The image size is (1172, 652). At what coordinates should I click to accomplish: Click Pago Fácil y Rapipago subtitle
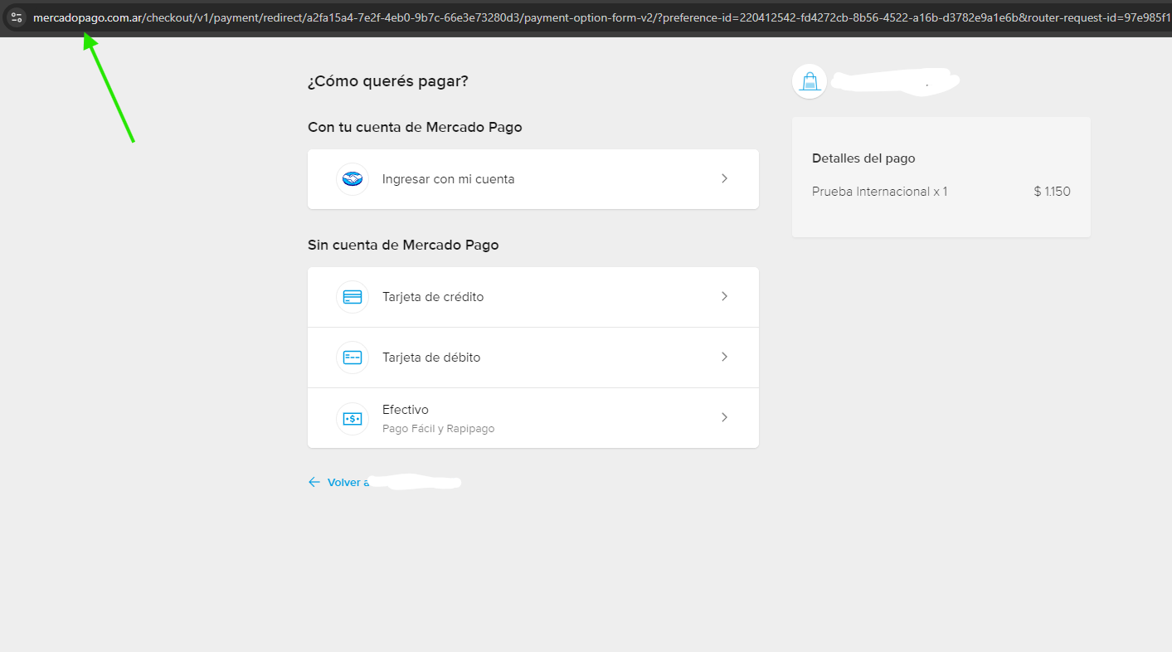(438, 429)
